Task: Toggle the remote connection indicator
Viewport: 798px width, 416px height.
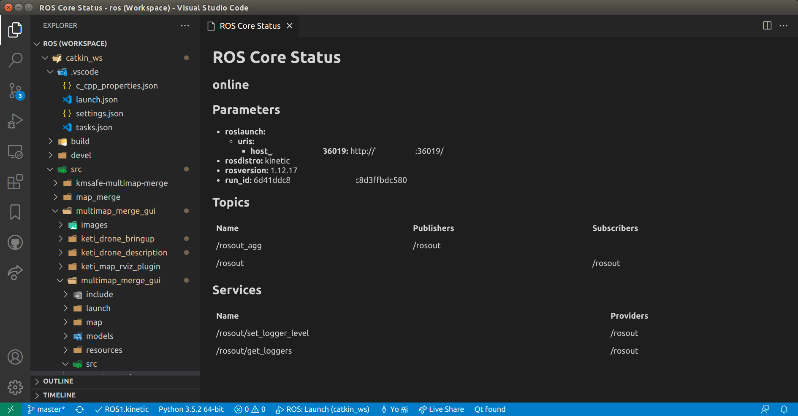Action: pyautogui.click(x=11, y=409)
